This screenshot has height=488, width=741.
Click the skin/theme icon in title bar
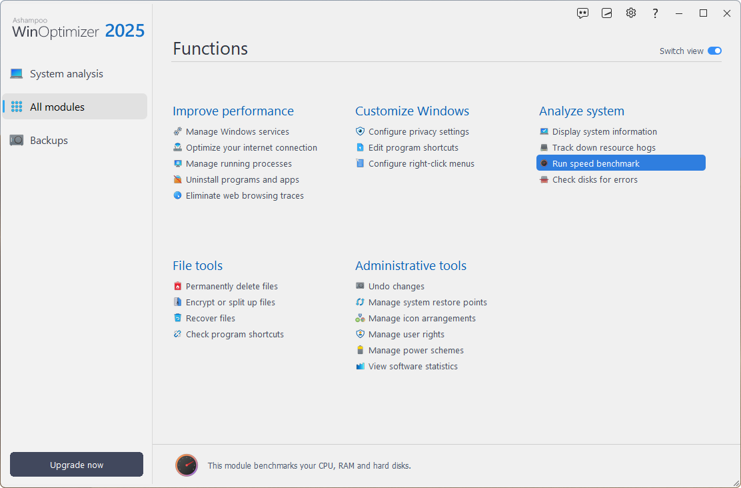[607, 13]
